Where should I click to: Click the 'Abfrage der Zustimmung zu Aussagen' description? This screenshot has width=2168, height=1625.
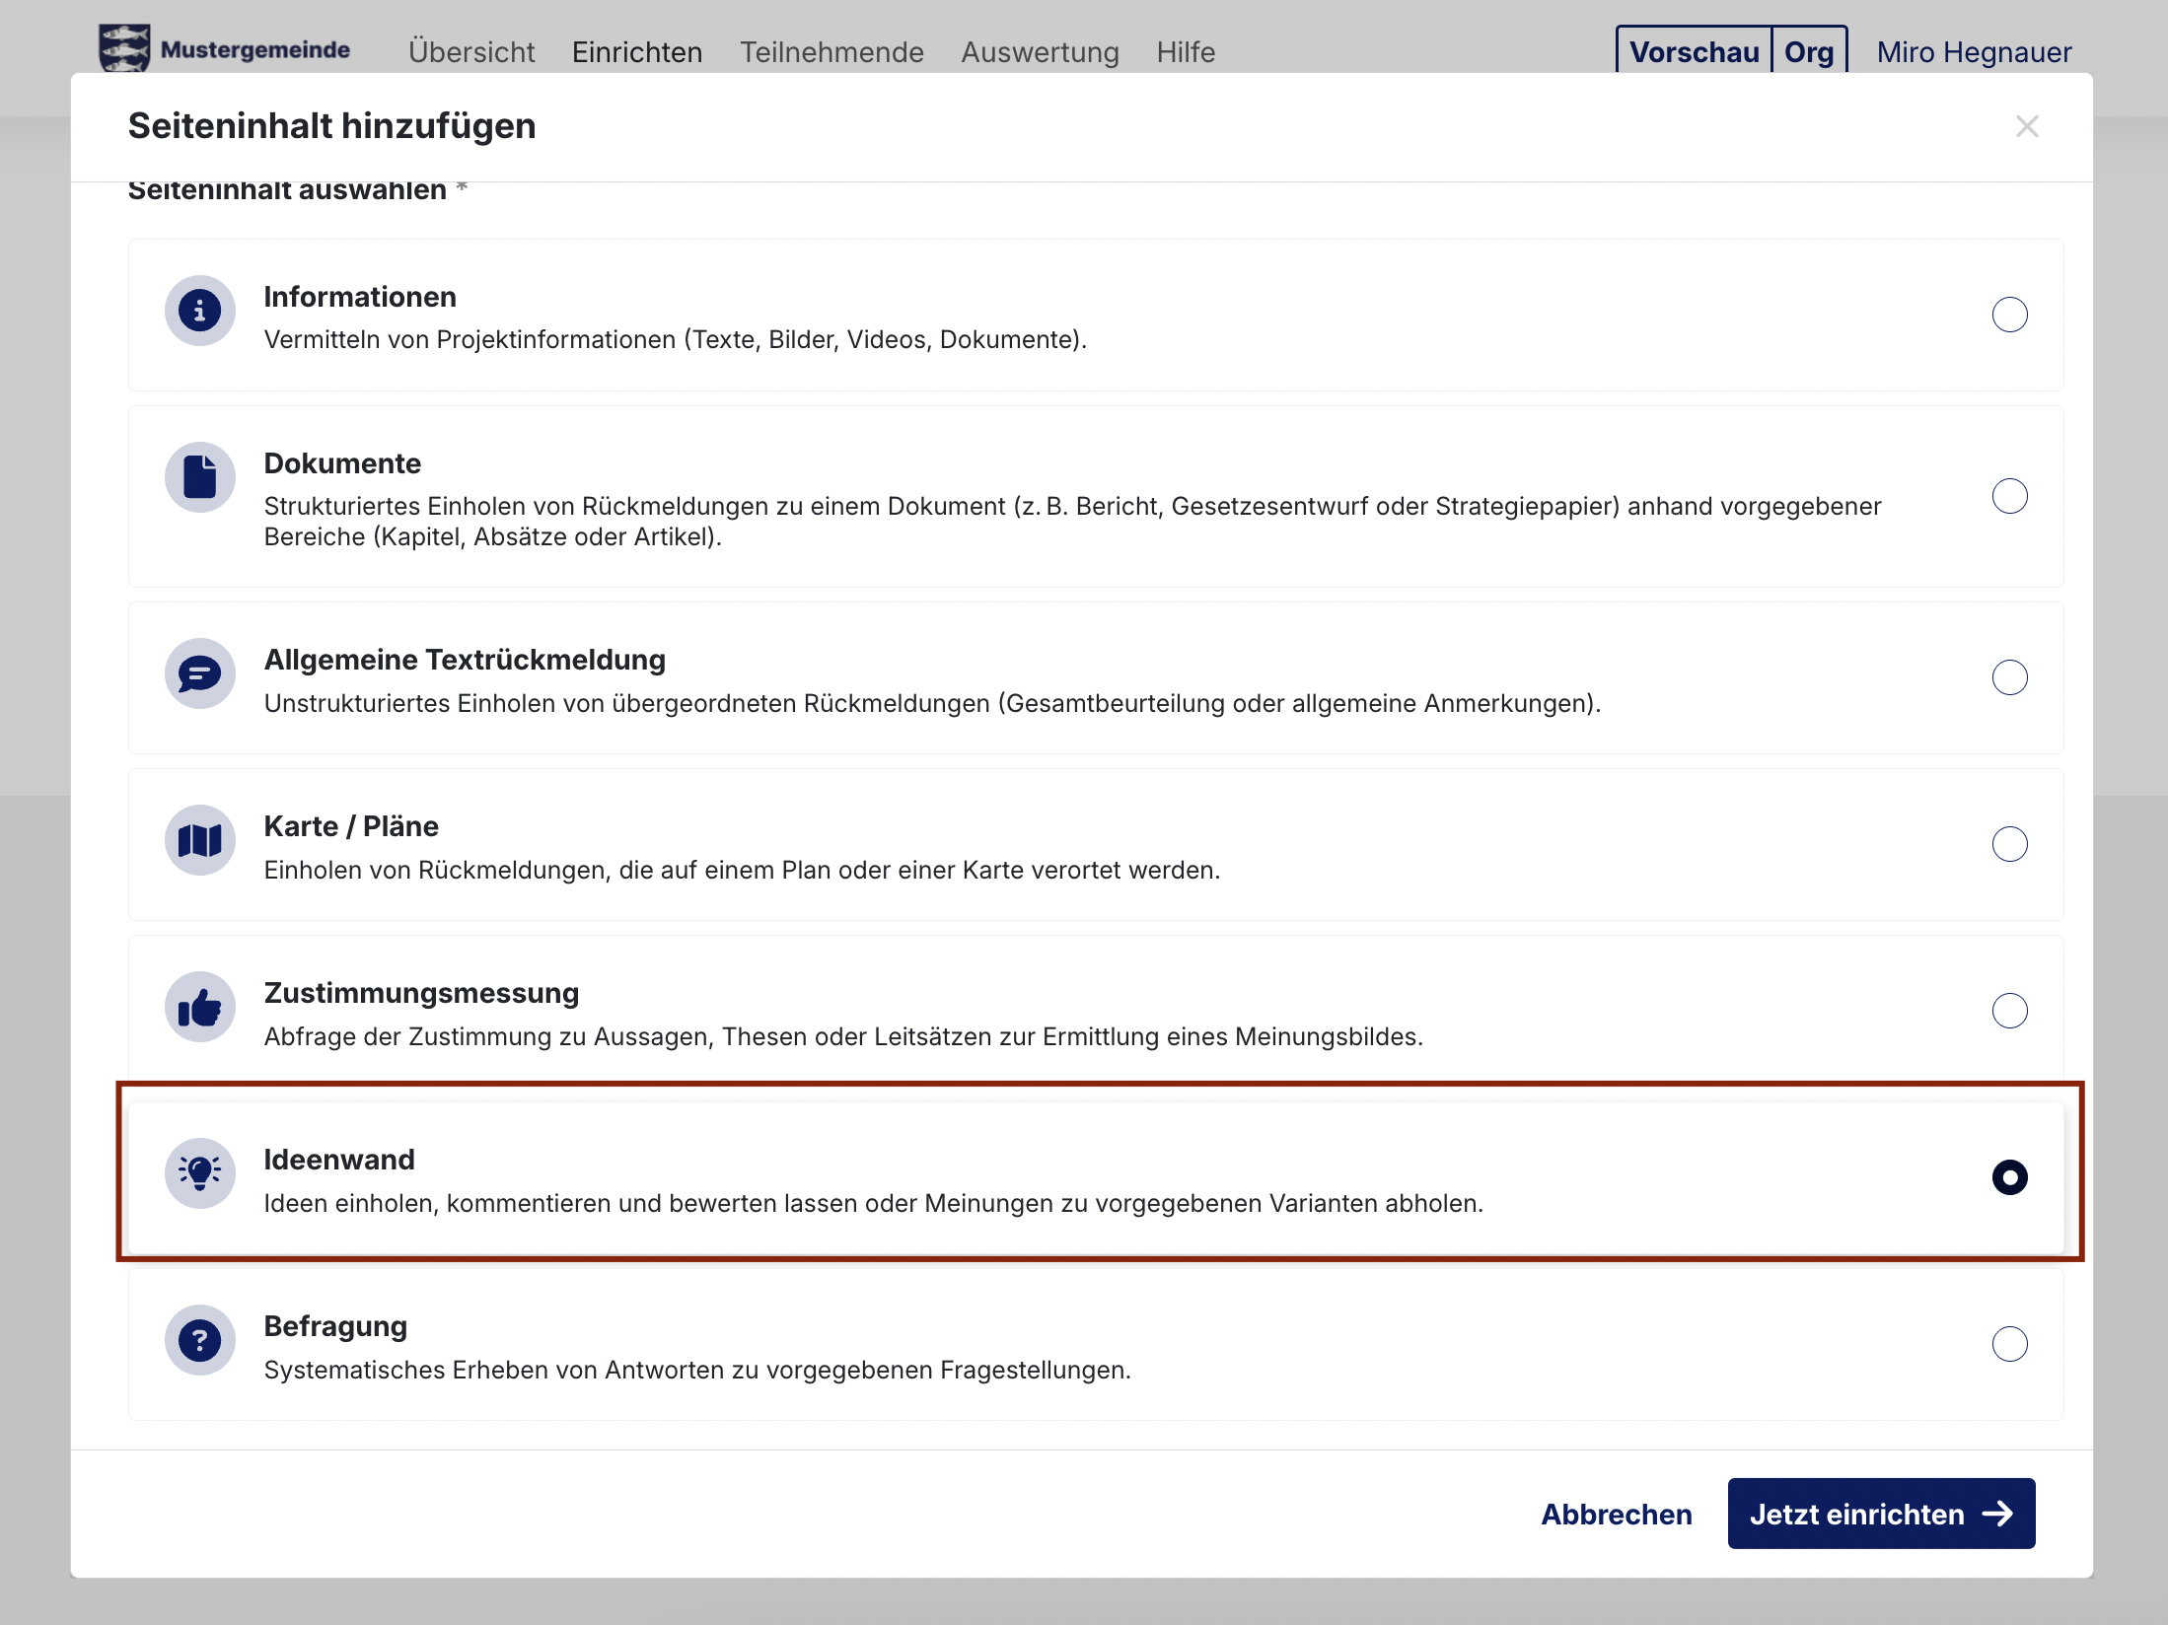click(843, 1036)
